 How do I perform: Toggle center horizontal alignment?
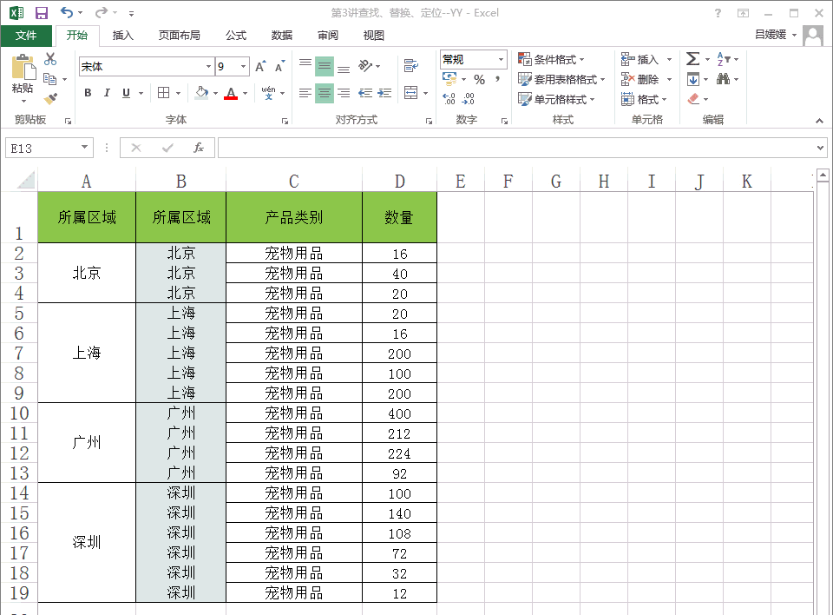coord(324,93)
